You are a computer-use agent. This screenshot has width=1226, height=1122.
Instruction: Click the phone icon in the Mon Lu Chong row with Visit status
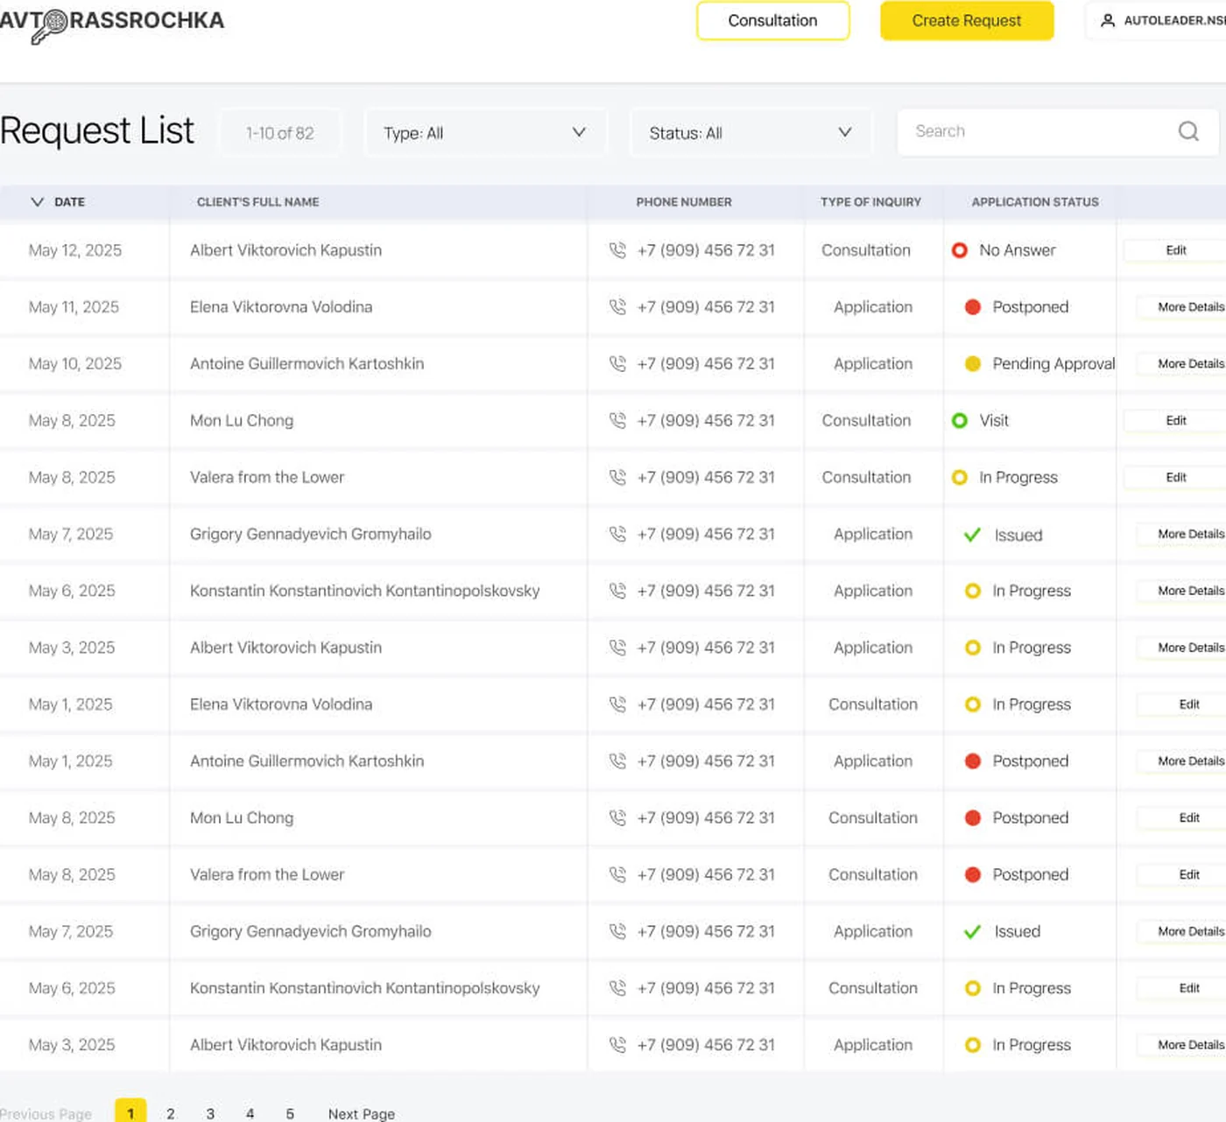pyautogui.click(x=617, y=421)
